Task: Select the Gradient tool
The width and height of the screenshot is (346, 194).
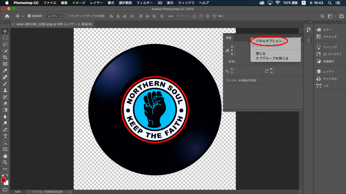Action: [5, 110]
